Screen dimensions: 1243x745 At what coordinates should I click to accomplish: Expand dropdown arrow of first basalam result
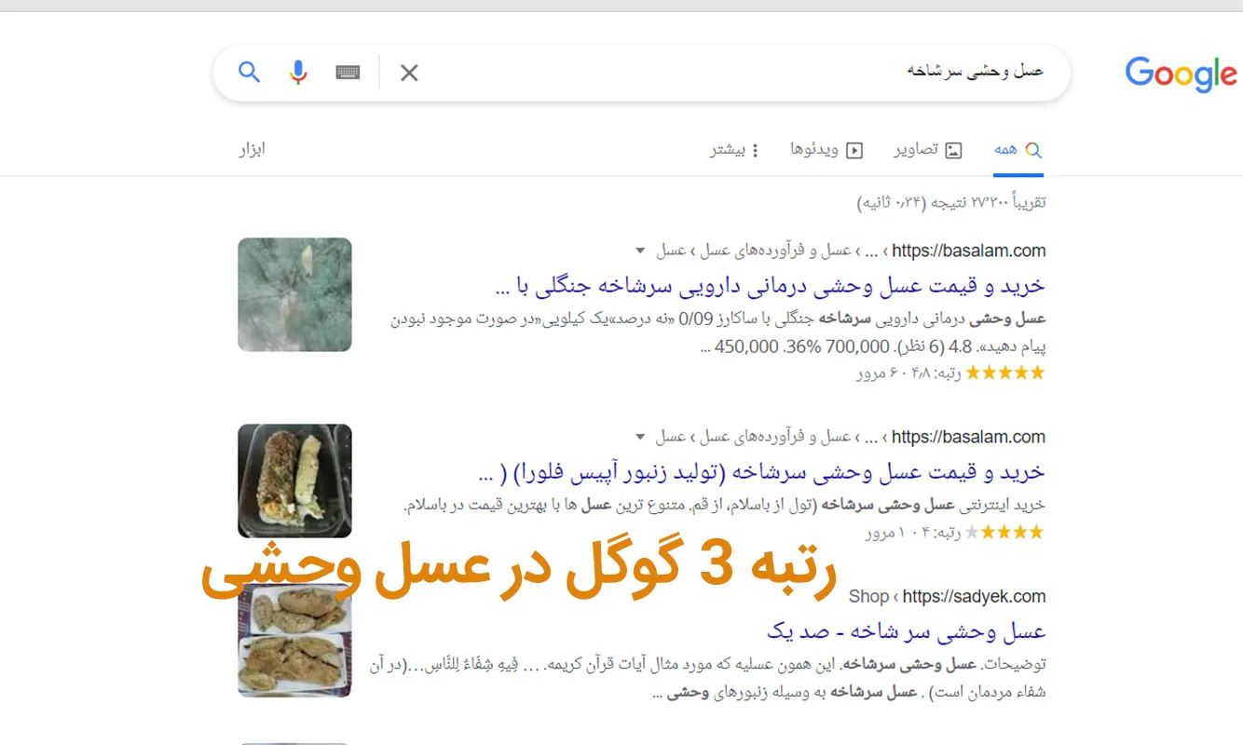(639, 251)
